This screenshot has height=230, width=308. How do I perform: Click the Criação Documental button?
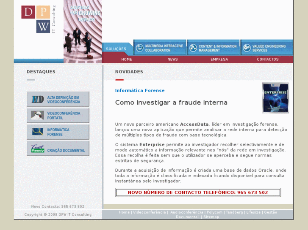58,149
